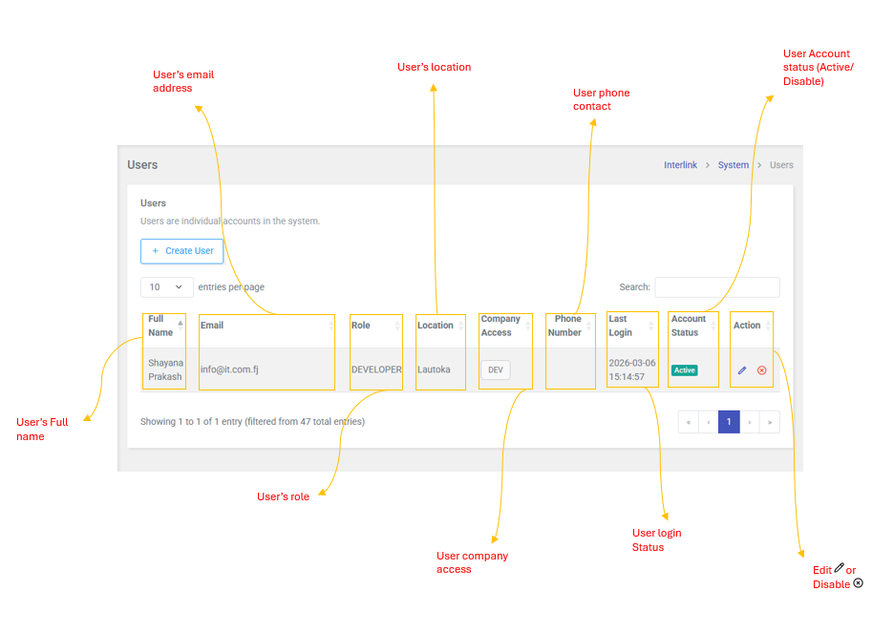Navigate to the System breadcrumb link
The image size is (894, 633).
click(733, 165)
